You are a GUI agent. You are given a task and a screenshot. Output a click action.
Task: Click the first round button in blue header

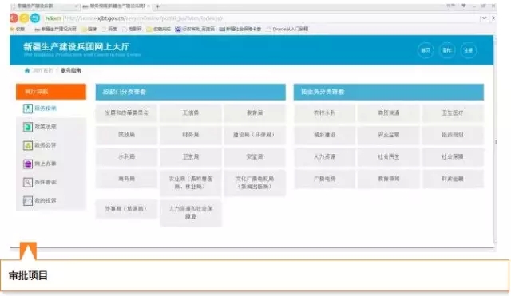[426, 50]
